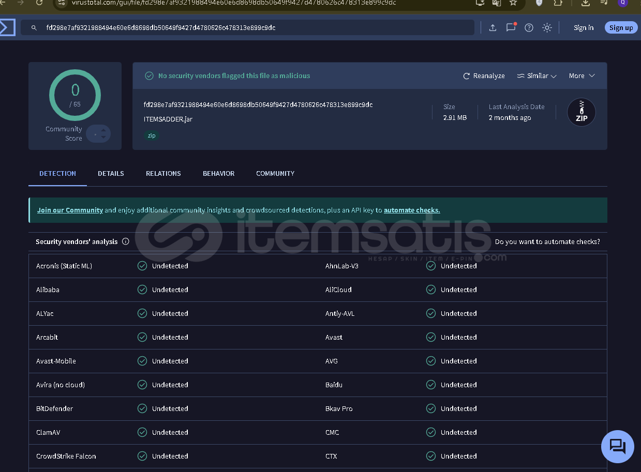Click BitDefender undetected check icon
Screen dimensions: 641x472
coord(142,408)
